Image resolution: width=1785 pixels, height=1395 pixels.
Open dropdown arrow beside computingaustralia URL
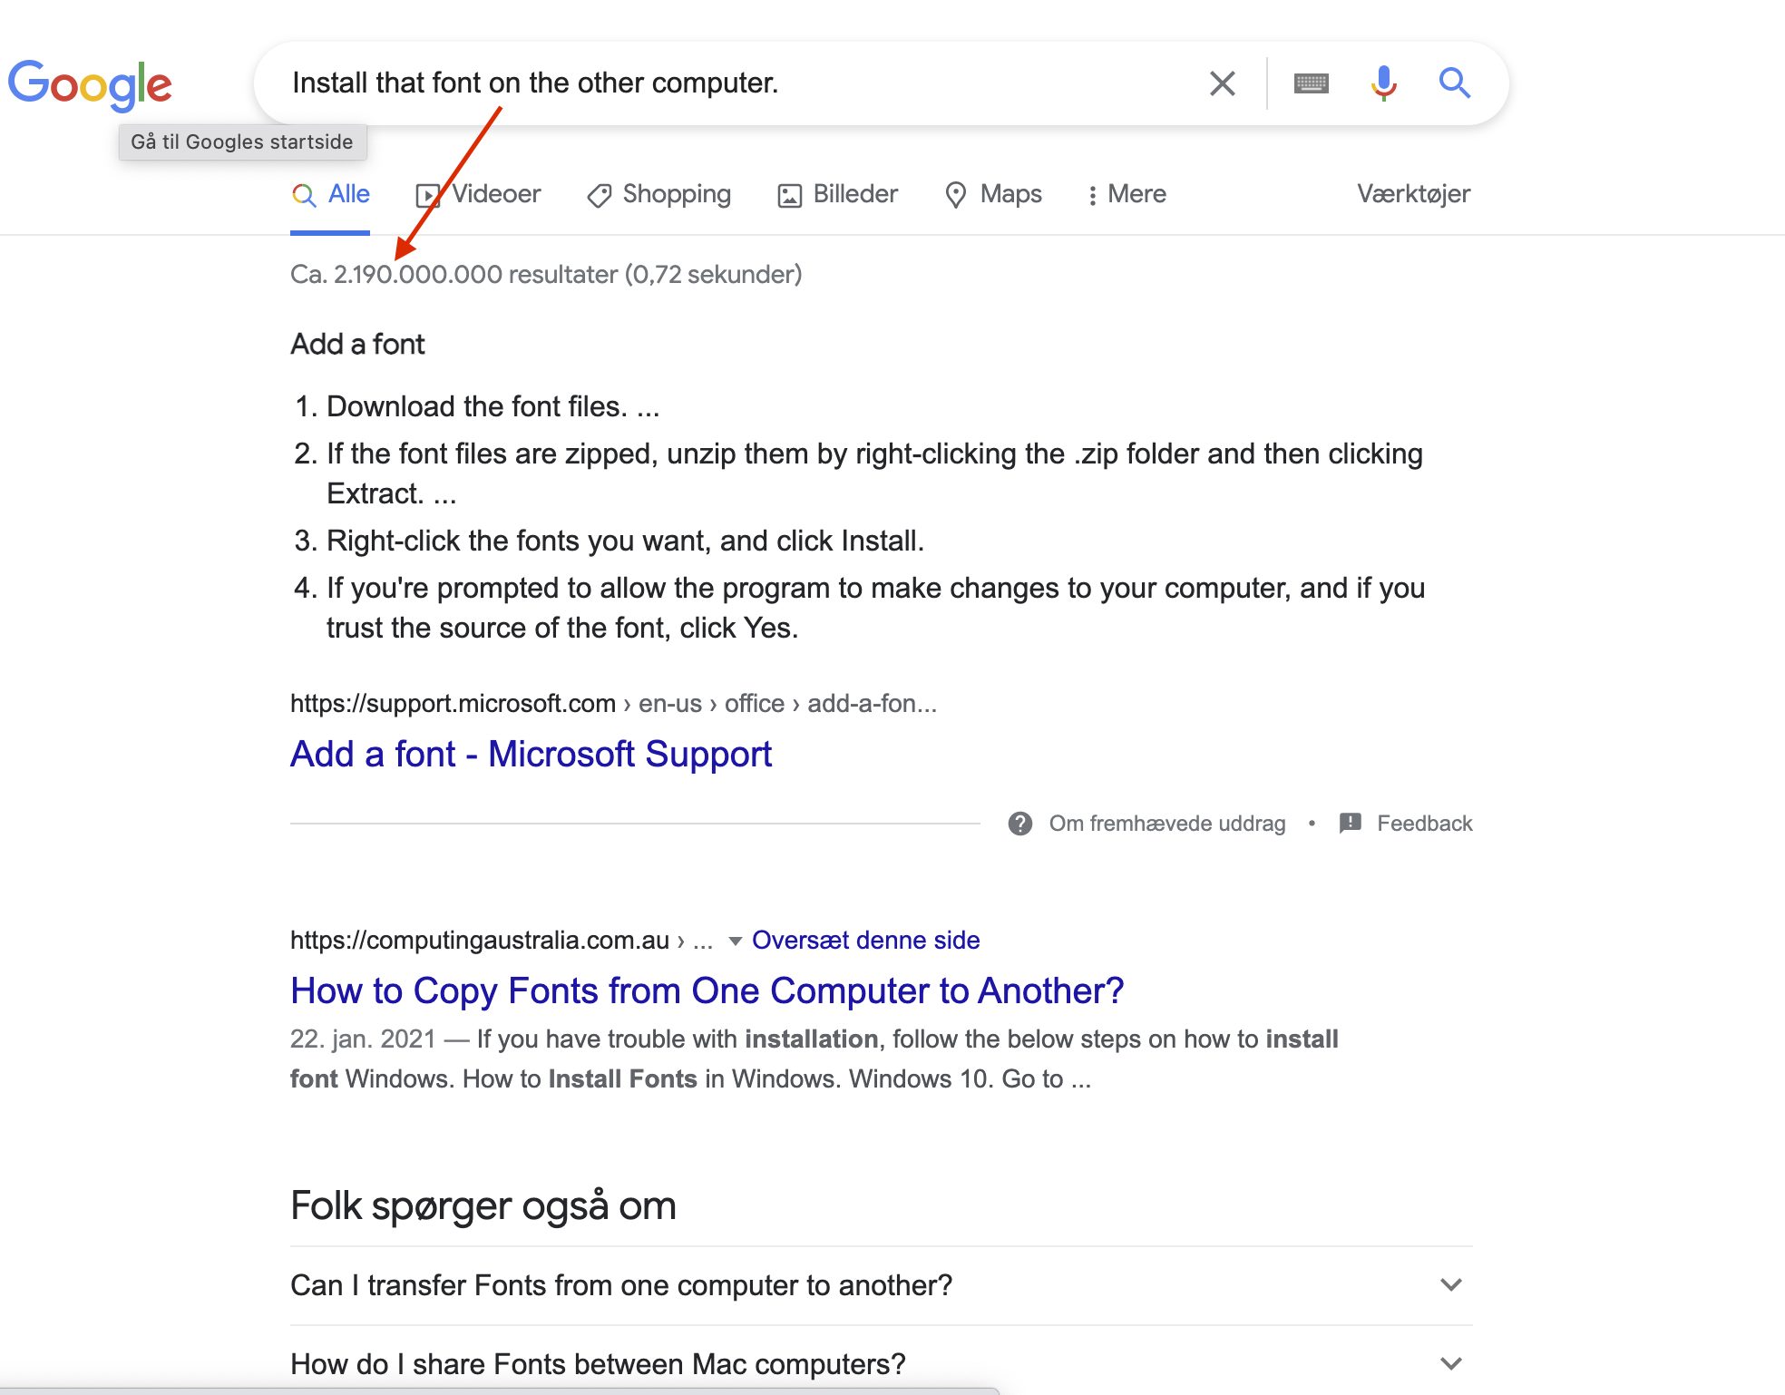(736, 941)
